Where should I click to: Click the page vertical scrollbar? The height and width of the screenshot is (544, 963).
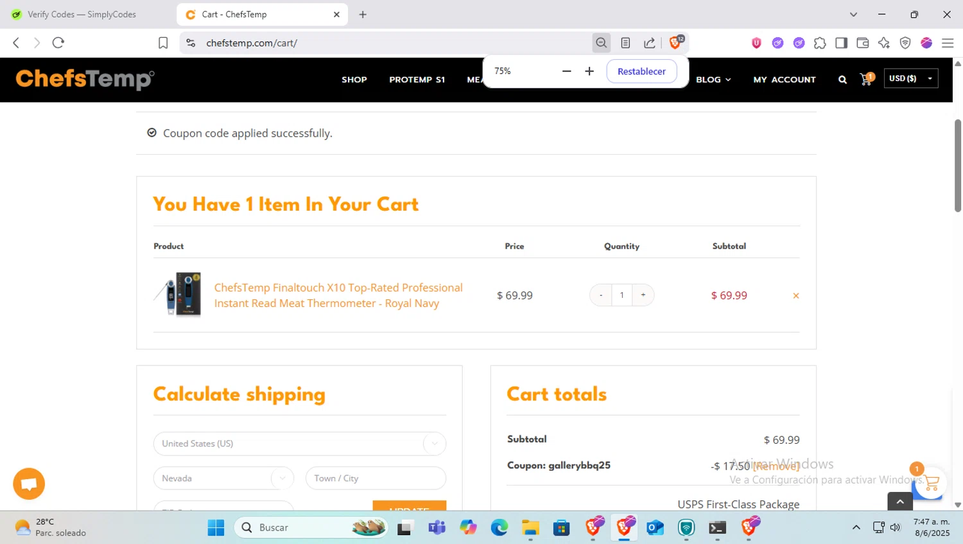coord(958,166)
